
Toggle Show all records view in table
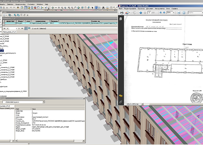point(26,29)
